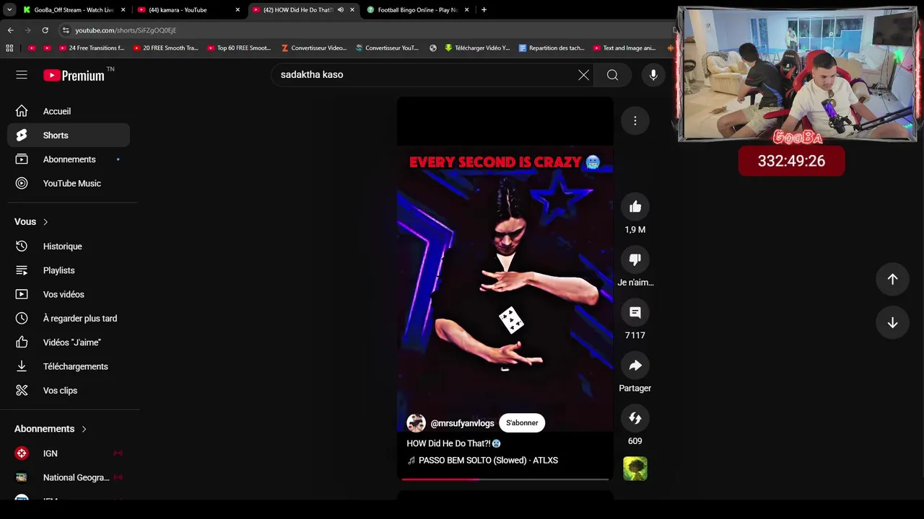Mute the 'HOW Did He Do That' tab audio
The image size is (924, 519).
(x=341, y=10)
